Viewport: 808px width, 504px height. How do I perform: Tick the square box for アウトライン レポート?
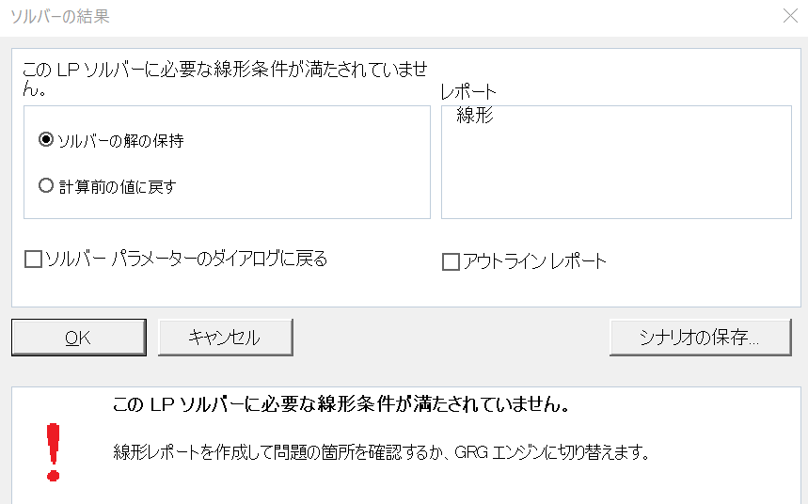451,262
